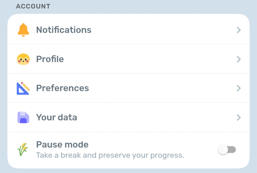Select the triangle ruler Preferences icon
This screenshot has width=257, height=173.
click(x=23, y=88)
